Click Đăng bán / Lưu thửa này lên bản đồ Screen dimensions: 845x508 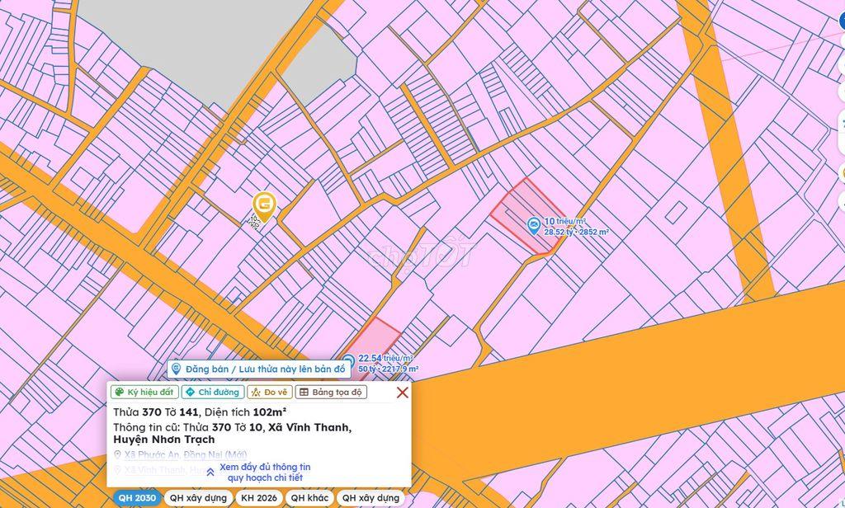tap(258, 369)
